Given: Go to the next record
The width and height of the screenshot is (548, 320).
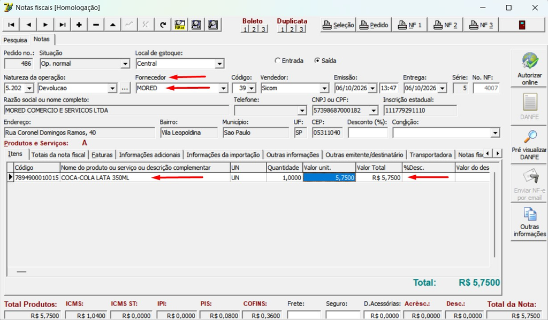Looking at the screenshot, I should (45, 25).
